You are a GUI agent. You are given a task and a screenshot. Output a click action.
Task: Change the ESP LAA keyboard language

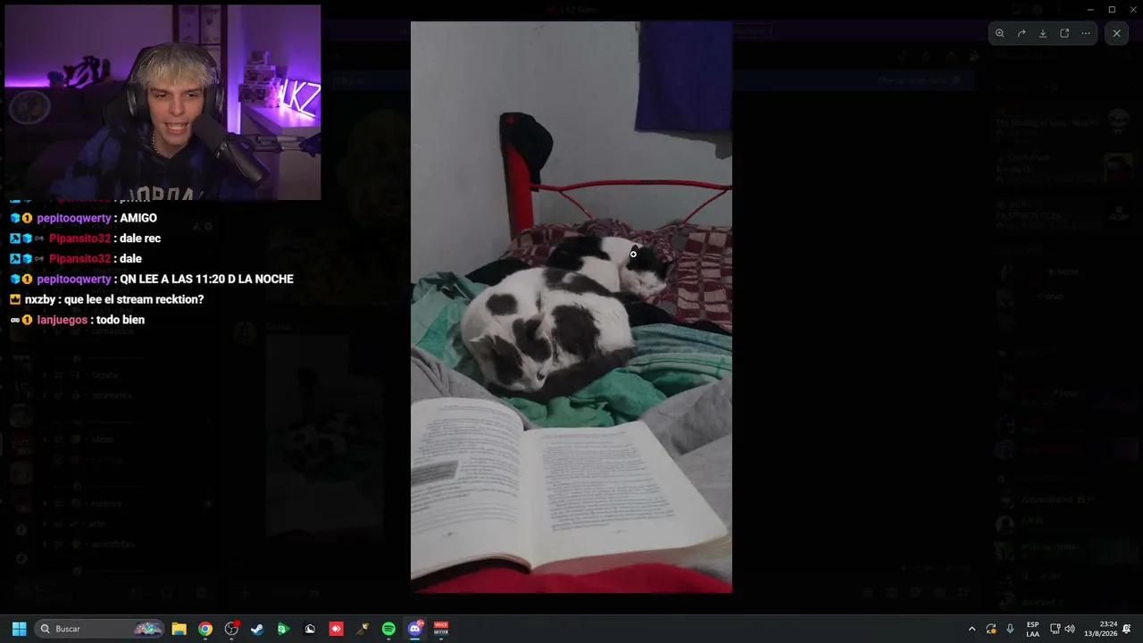click(1032, 629)
